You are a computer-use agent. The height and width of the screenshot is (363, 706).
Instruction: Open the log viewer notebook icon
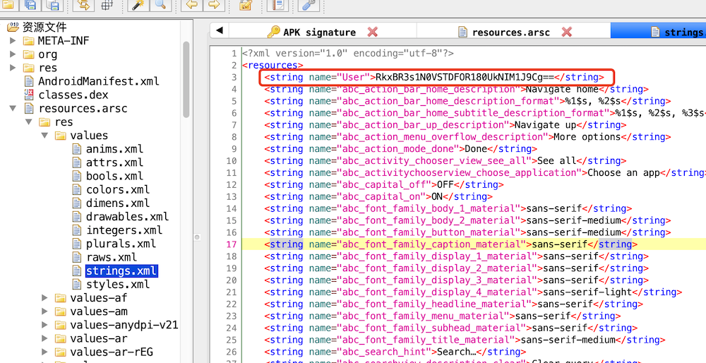pos(277,4)
